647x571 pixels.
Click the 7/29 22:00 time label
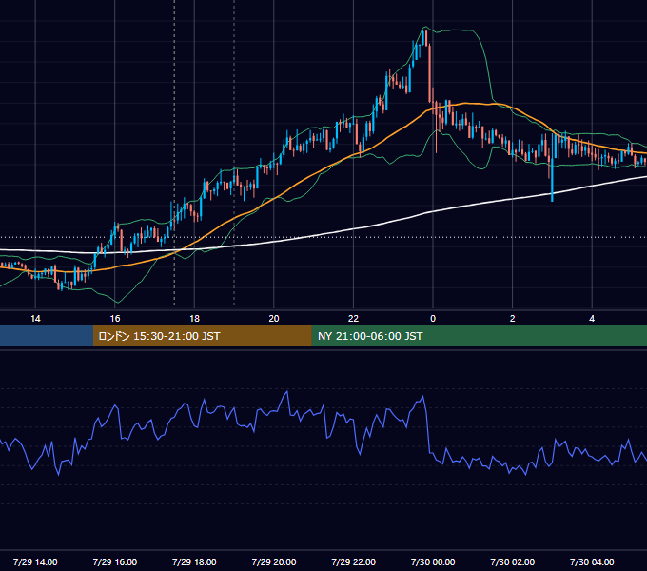(353, 561)
